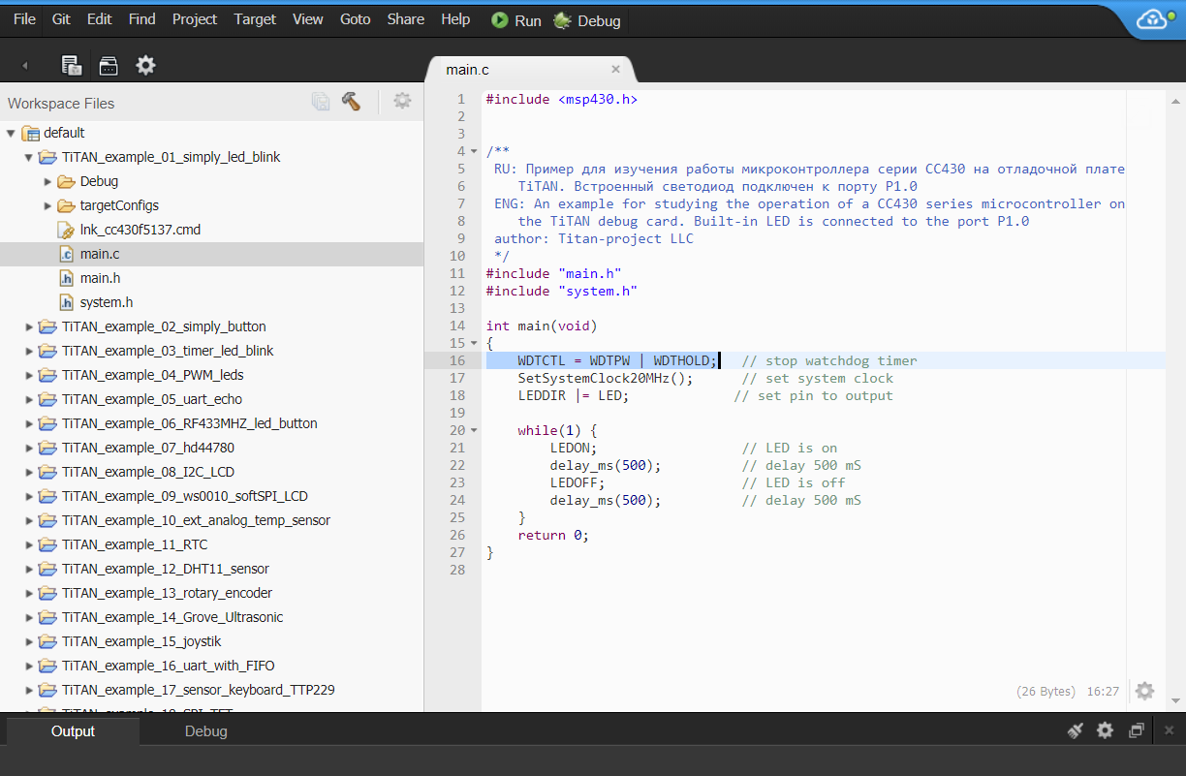Click the Debug button with bug icon

[x=587, y=20]
